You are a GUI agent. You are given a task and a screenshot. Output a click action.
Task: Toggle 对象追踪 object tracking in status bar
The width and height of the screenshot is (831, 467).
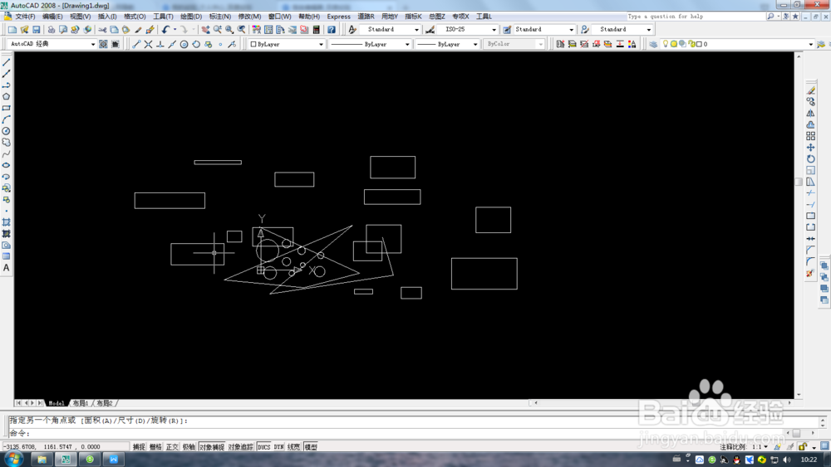[x=241, y=447]
